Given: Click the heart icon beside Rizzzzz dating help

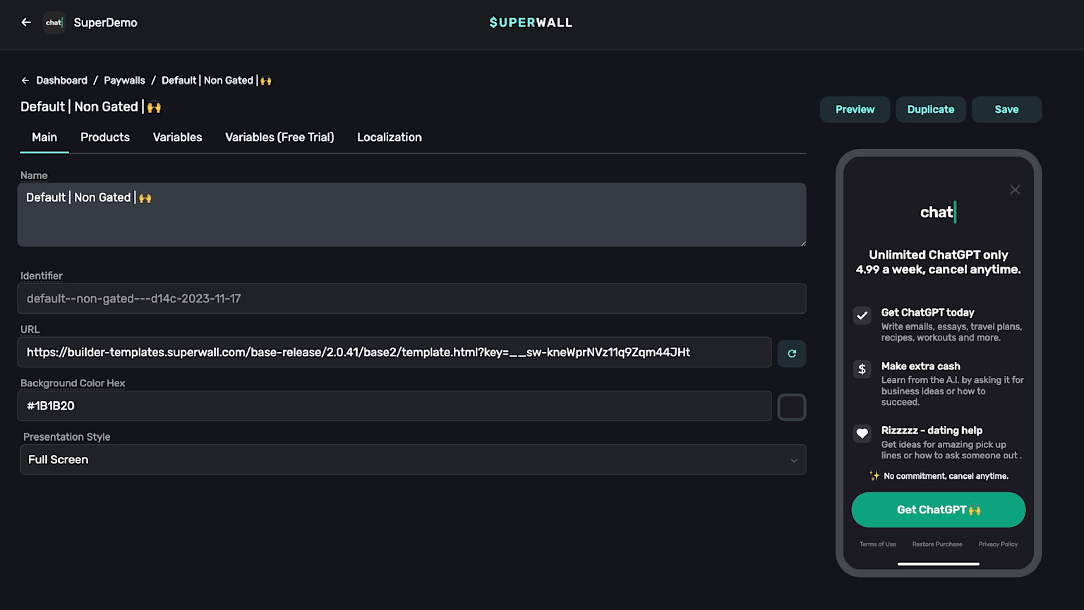Looking at the screenshot, I should (x=862, y=434).
